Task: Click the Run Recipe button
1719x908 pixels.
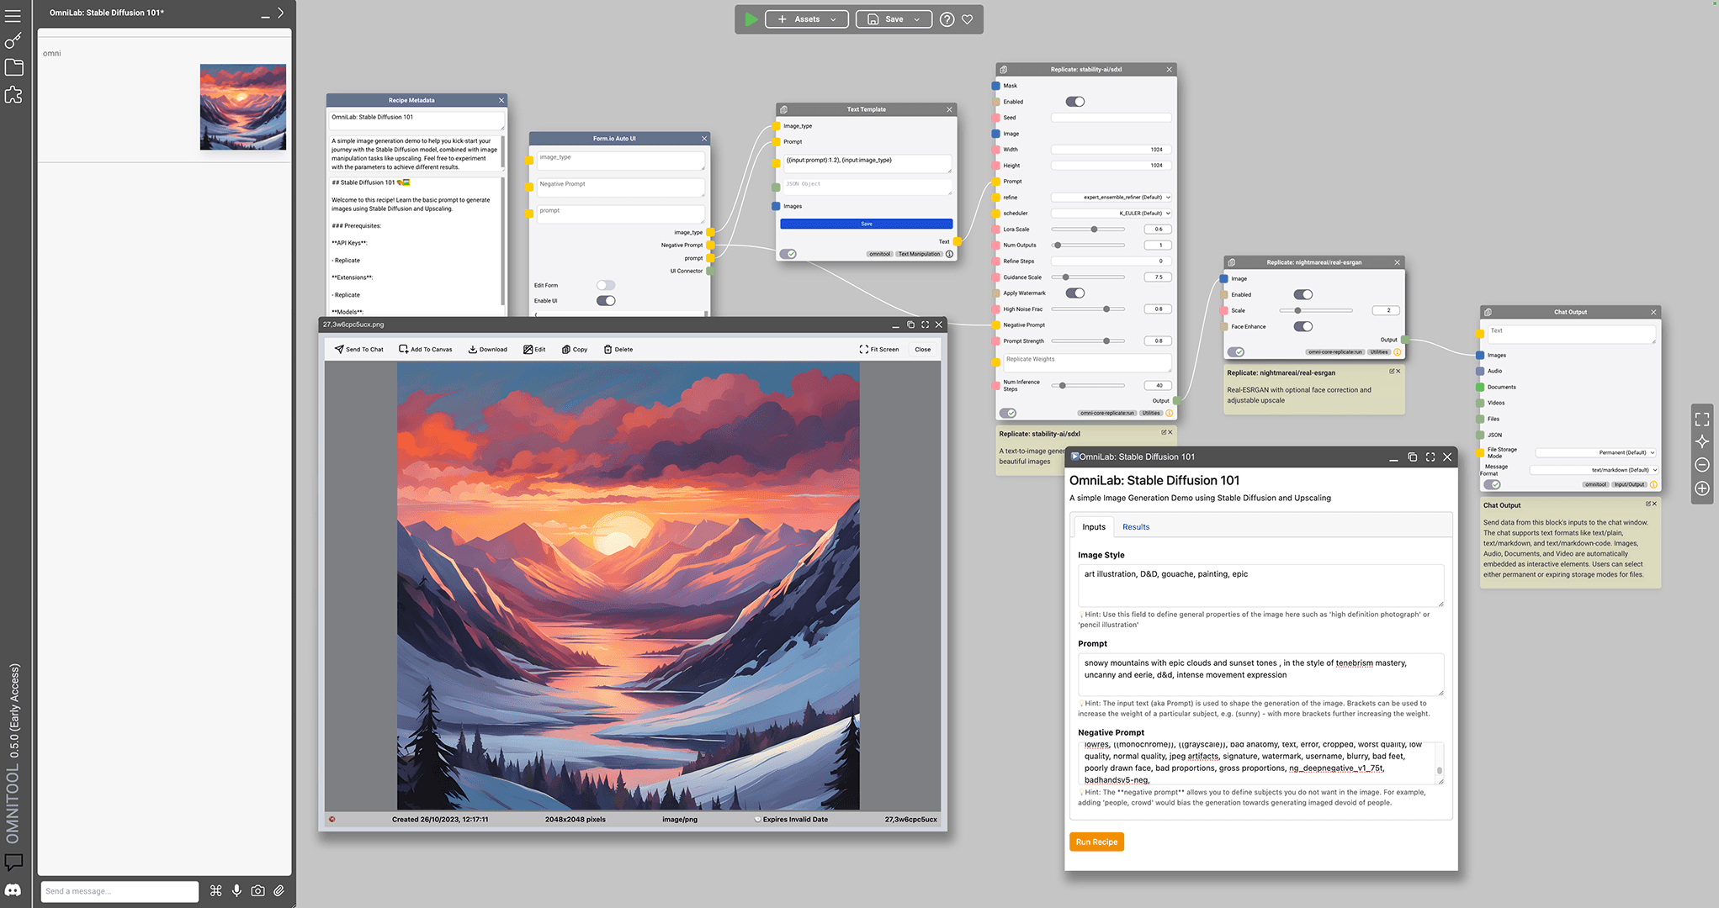Action: 1096,842
